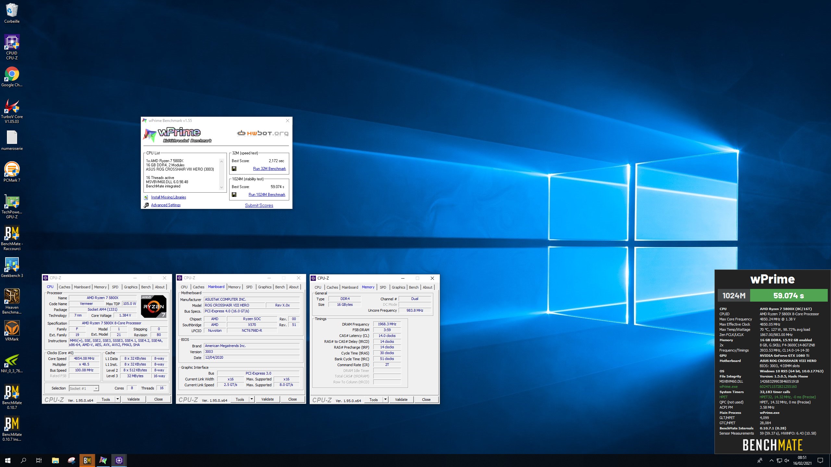Launch the CPUID CPU-Z desktop shortcut
The image size is (831, 467).
click(12, 47)
